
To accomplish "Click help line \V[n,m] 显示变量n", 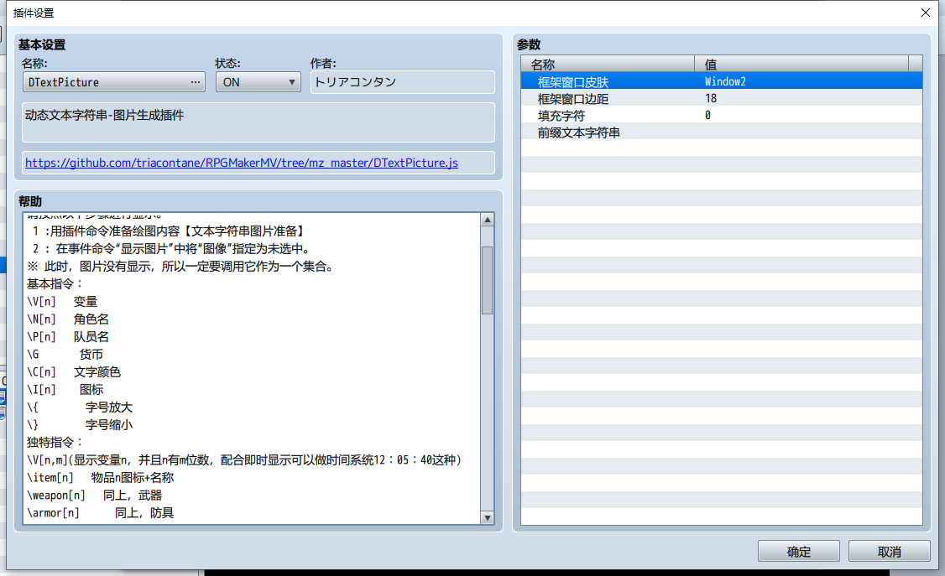I will point(244,459).
